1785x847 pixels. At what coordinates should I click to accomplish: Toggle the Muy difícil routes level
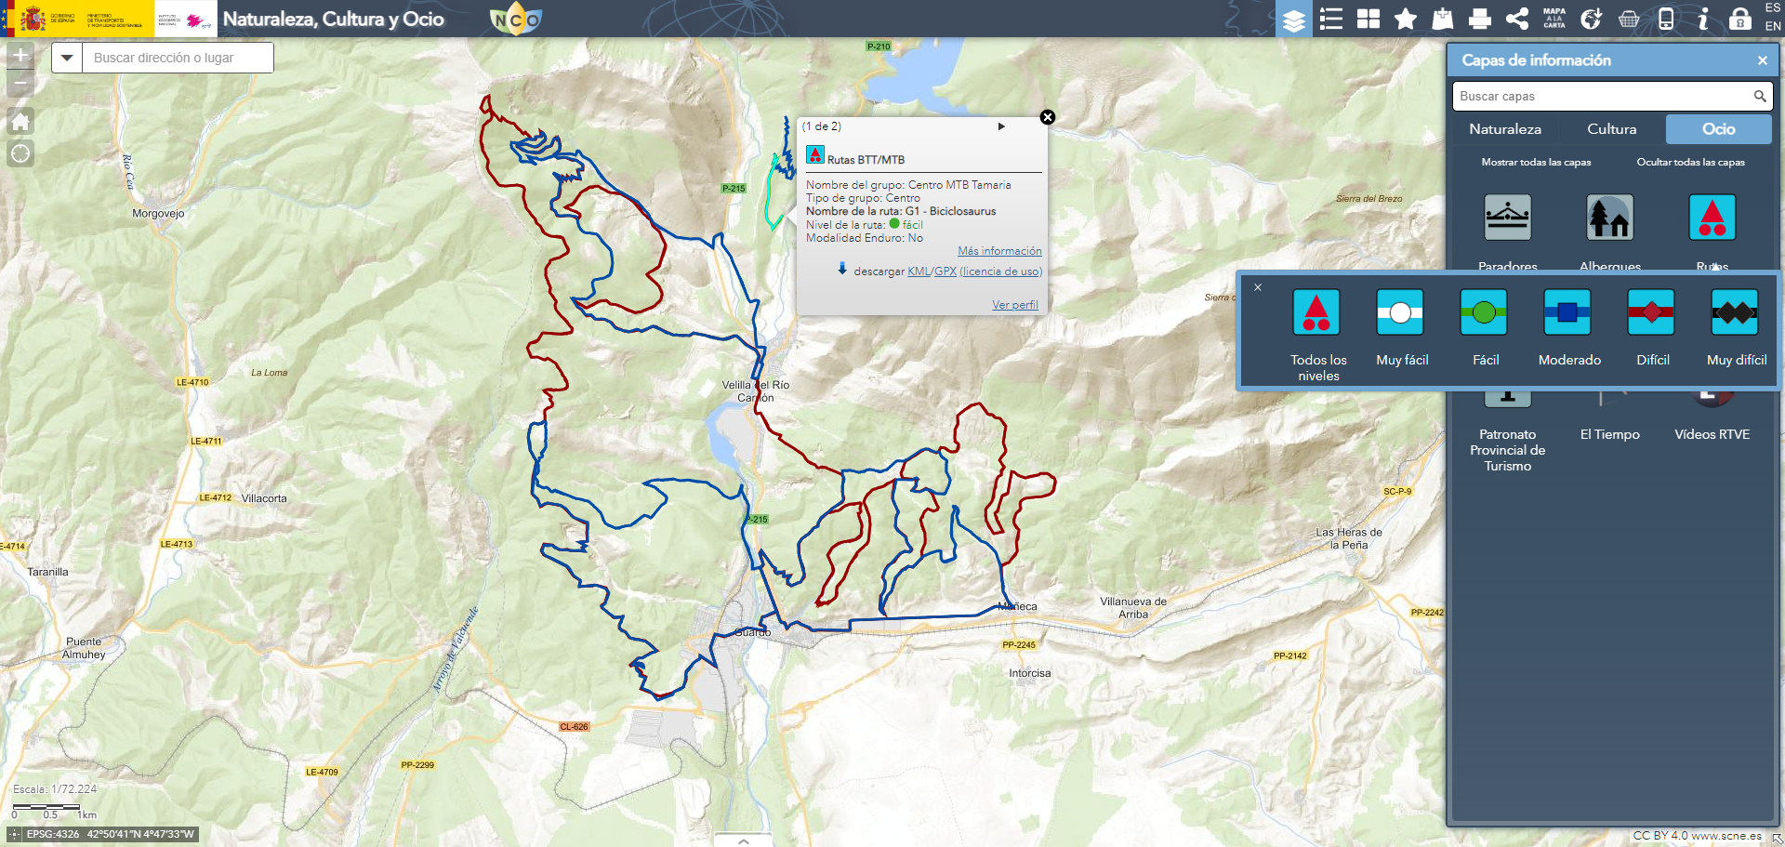coord(1735,312)
